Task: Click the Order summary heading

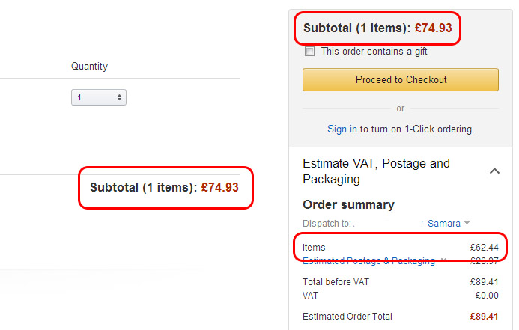Action: tap(348, 204)
